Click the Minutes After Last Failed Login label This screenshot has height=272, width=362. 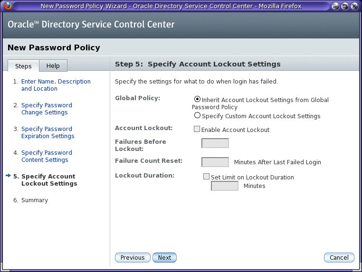click(277, 162)
